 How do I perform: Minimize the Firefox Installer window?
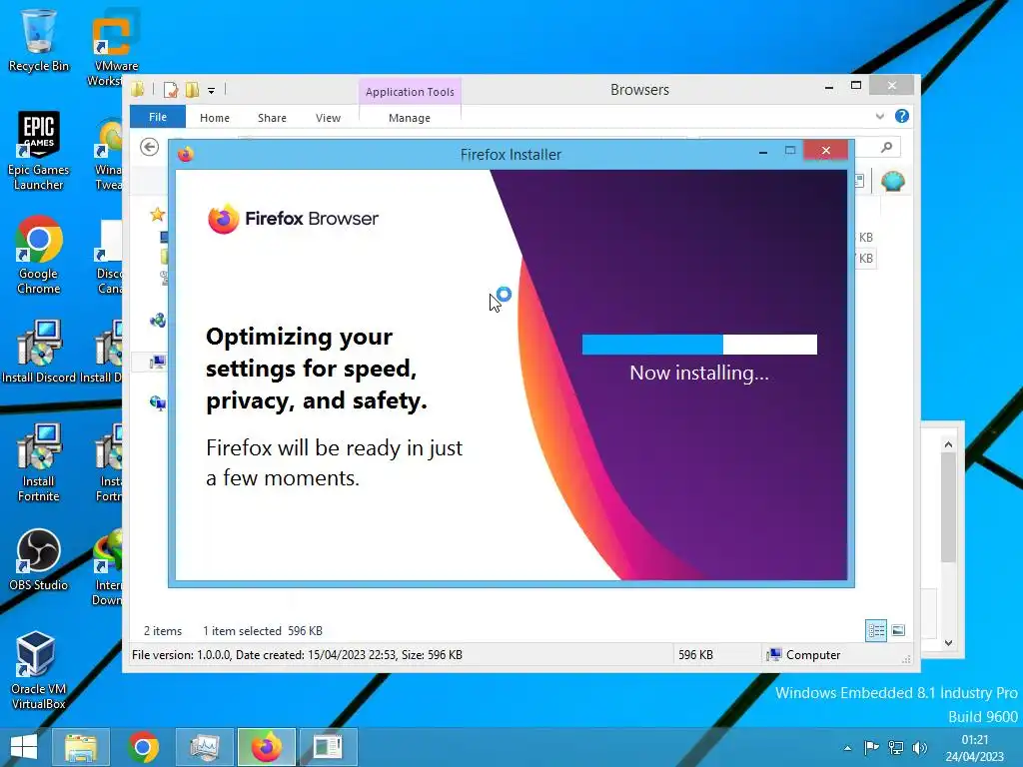pyautogui.click(x=762, y=152)
